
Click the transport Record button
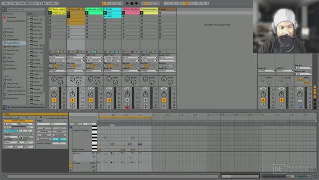136,3
